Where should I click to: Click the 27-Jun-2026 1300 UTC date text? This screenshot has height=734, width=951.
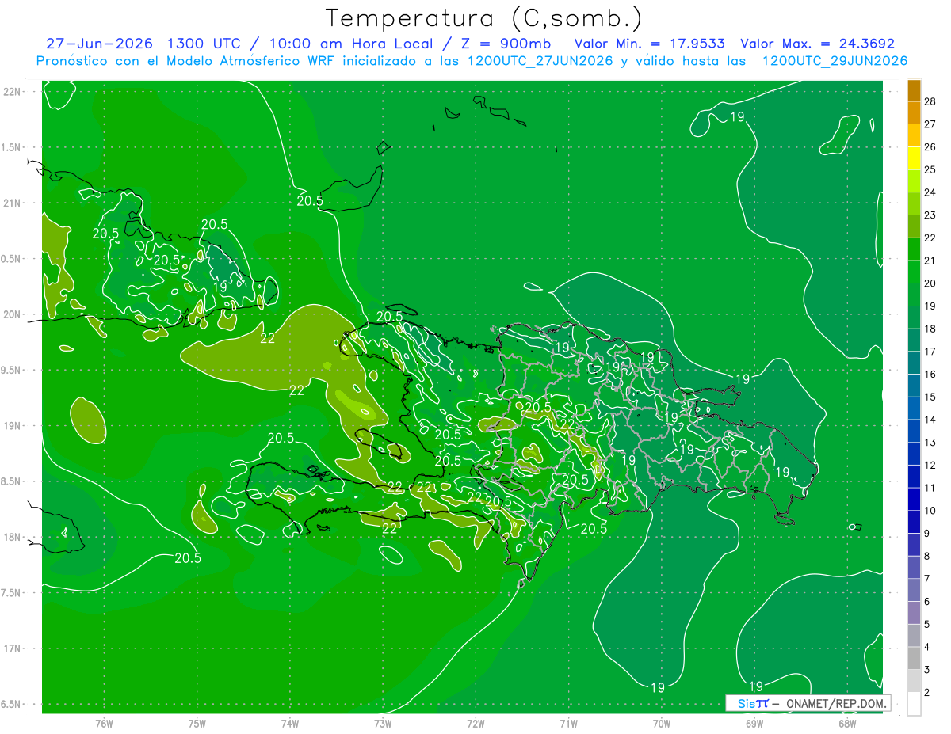138,44
